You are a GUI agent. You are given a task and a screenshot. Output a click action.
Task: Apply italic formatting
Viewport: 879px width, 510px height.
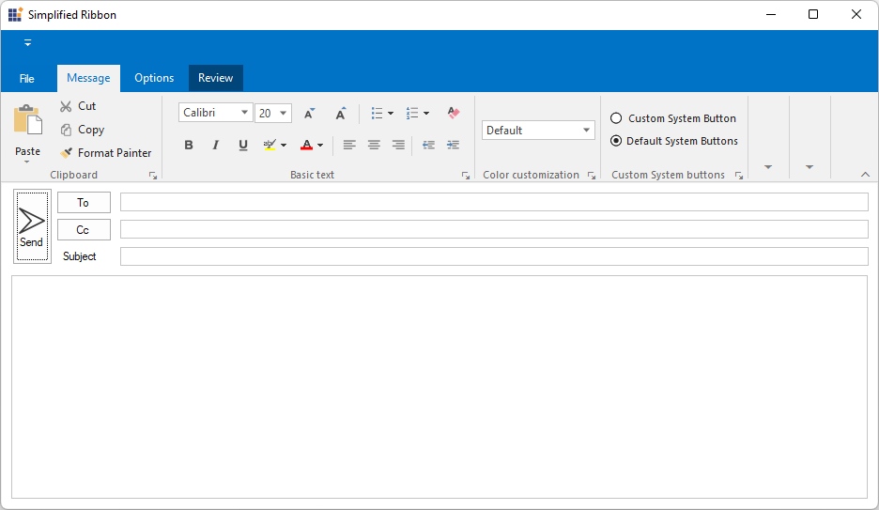pos(215,145)
